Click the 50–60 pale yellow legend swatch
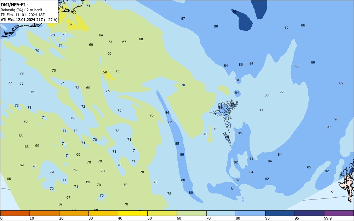The height and width of the screenshot is (221, 354). coord(162,213)
